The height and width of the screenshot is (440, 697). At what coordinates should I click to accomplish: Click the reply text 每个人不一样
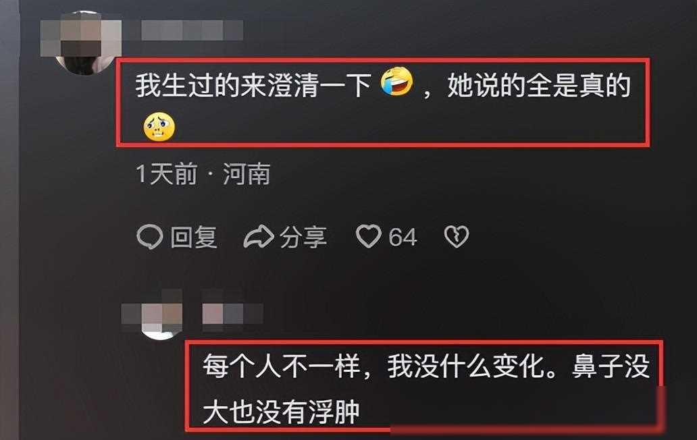(282, 366)
